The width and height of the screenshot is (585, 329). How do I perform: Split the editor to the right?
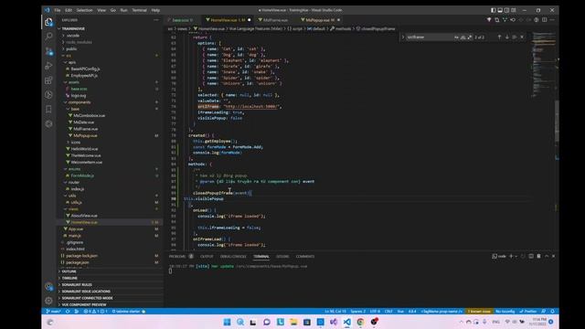(x=545, y=20)
